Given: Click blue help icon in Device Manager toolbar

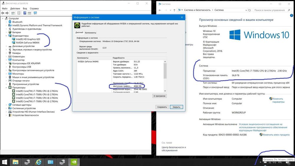Looking at the screenshot, I should coord(25,13).
